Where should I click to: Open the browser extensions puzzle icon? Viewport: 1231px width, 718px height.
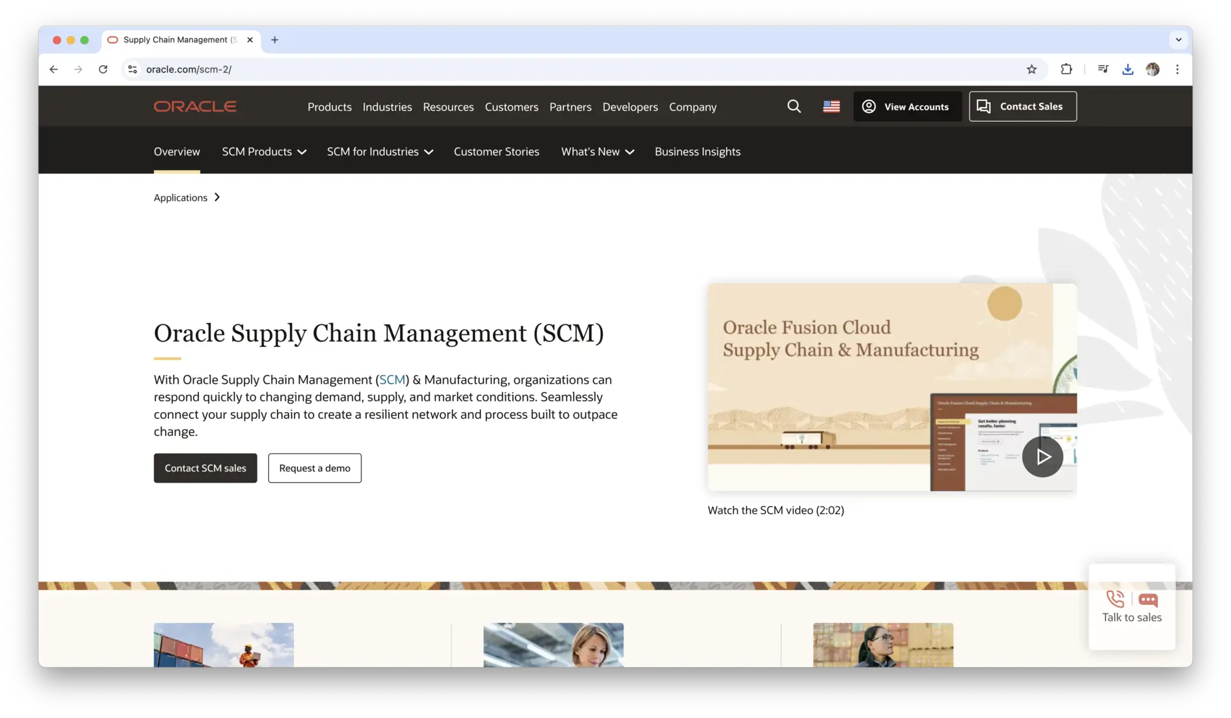coord(1066,69)
